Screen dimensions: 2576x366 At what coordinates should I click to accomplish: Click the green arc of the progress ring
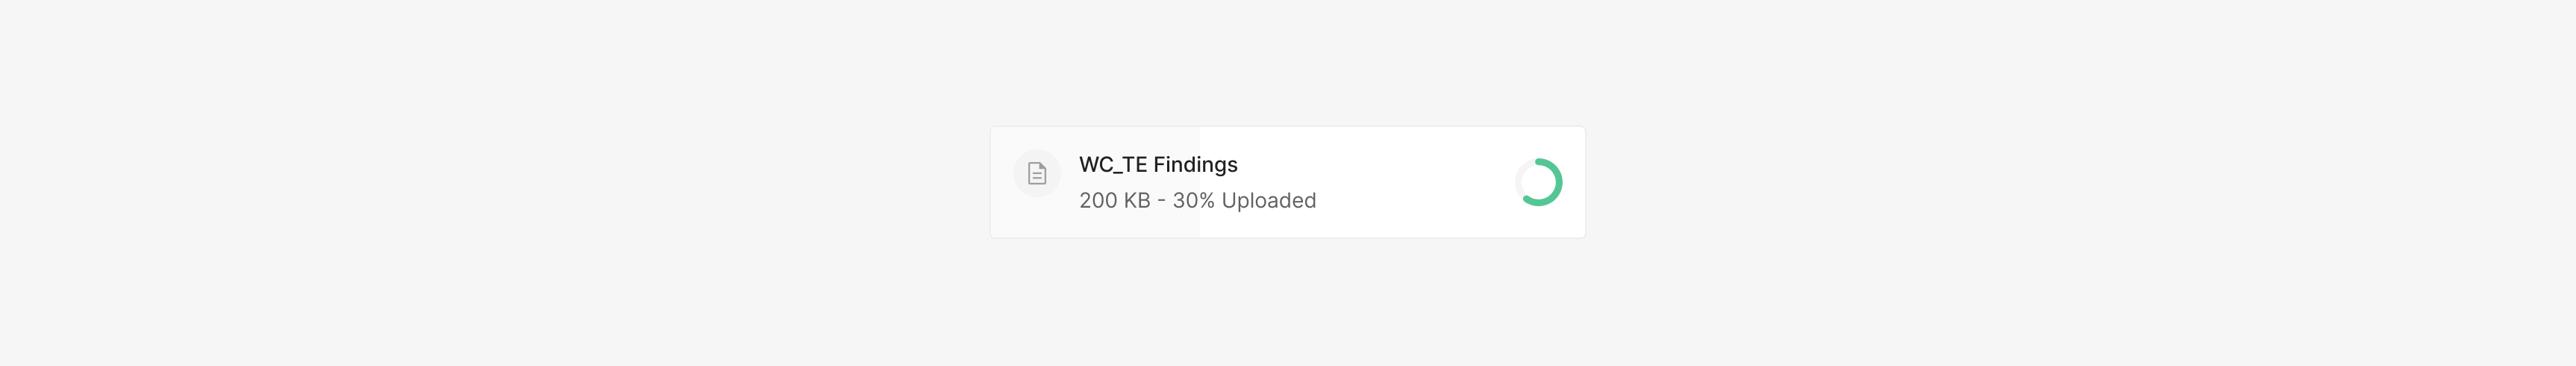click(x=1558, y=182)
